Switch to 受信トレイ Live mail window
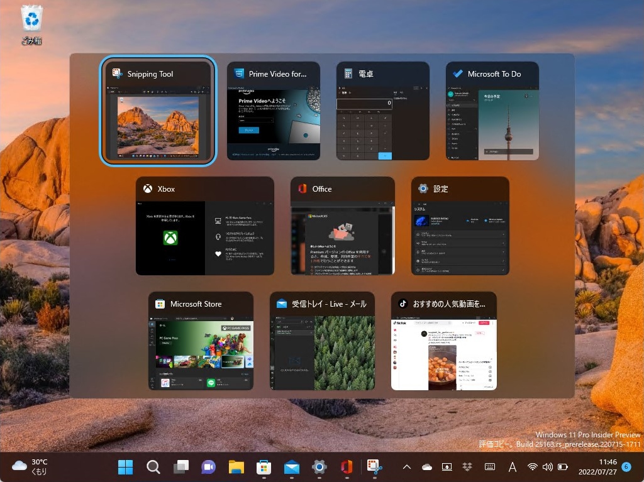Image resolution: width=644 pixels, height=482 pixels. [323, 341]
